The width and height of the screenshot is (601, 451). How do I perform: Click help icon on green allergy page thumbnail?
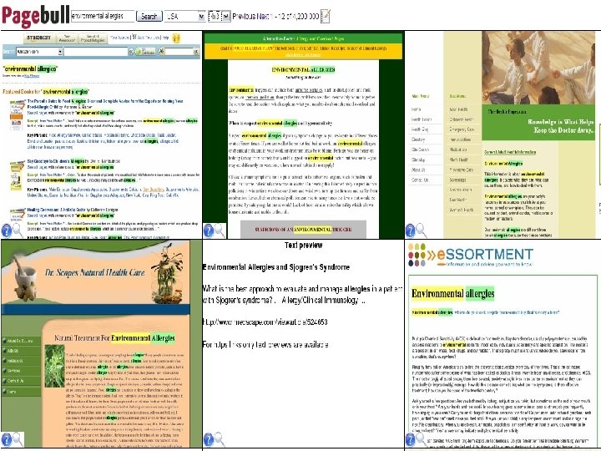[209, 231]
